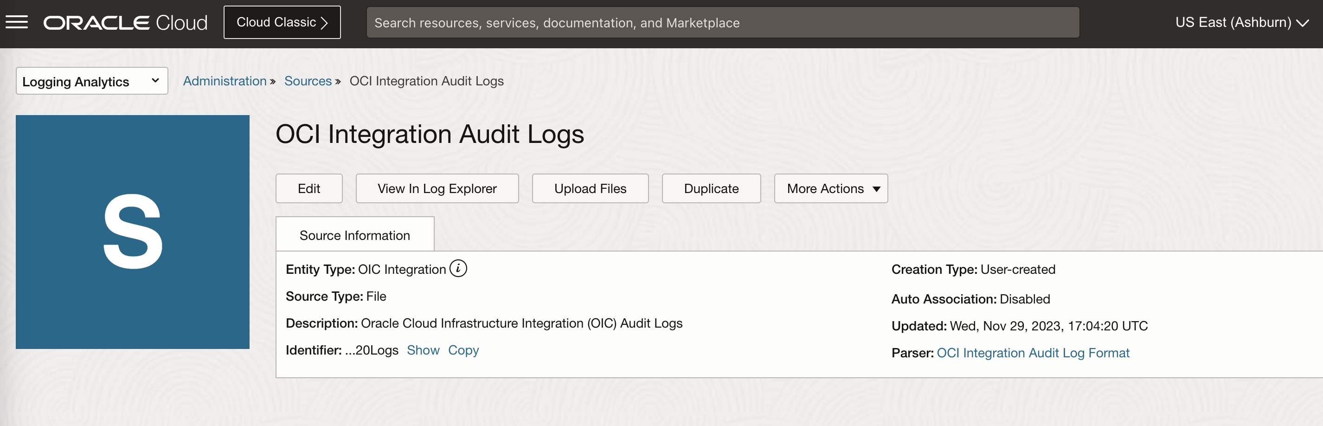The image size is (1323, 426).
Task: Click the blue S source thumbnail
Action: click(x=133, y=232)
